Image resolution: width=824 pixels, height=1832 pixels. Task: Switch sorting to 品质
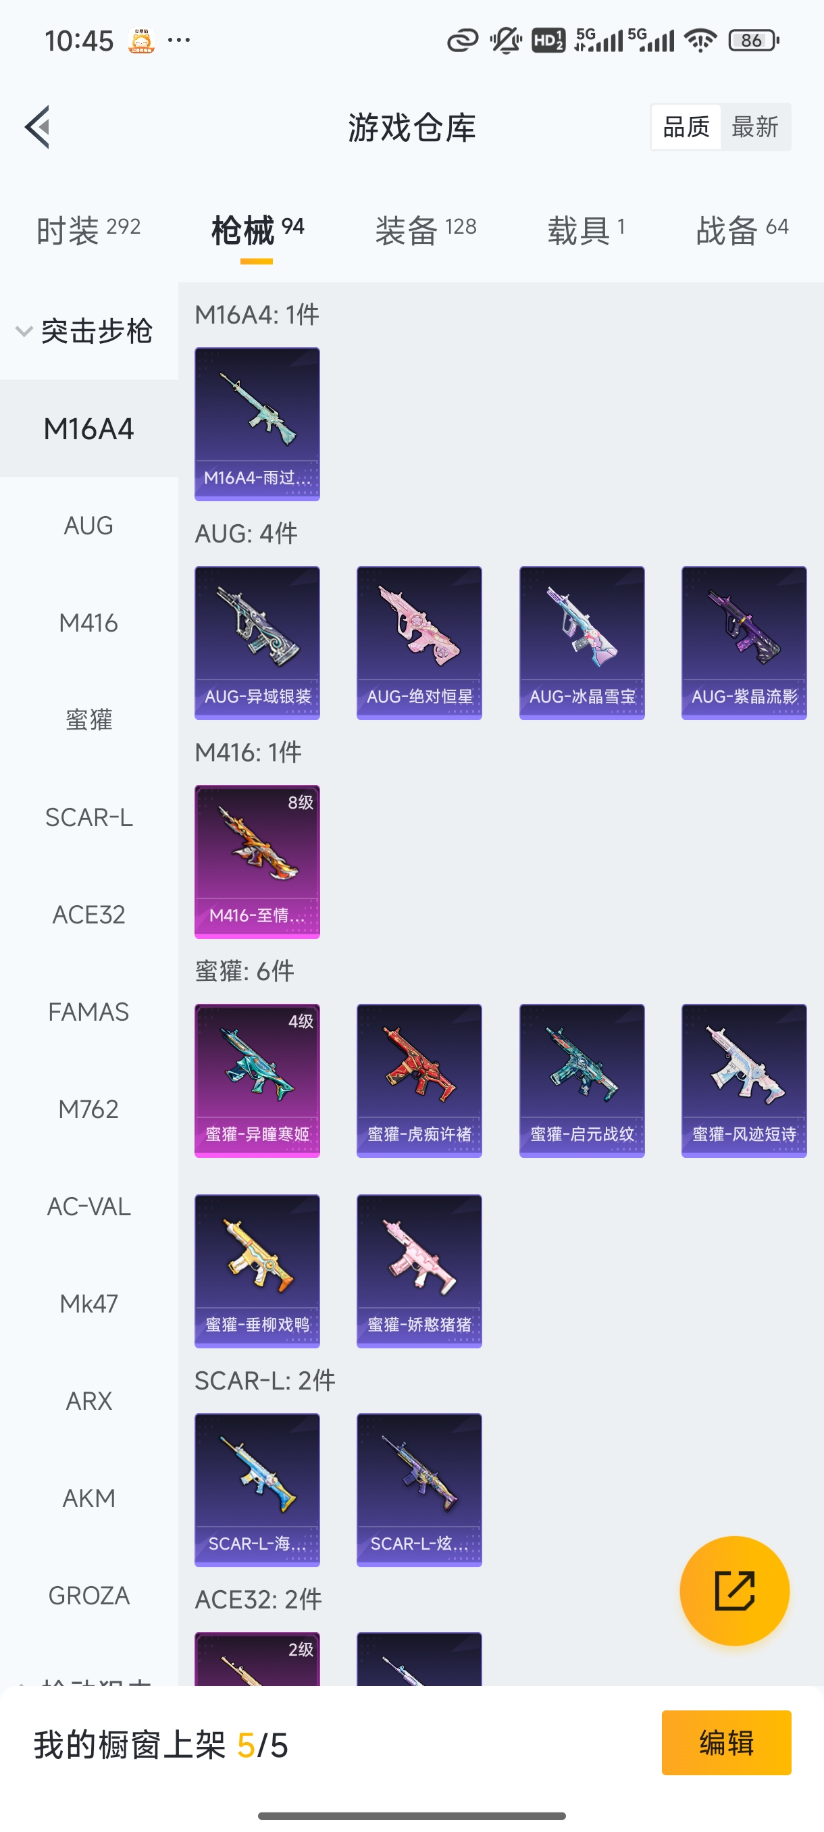[x=686, y=127]
